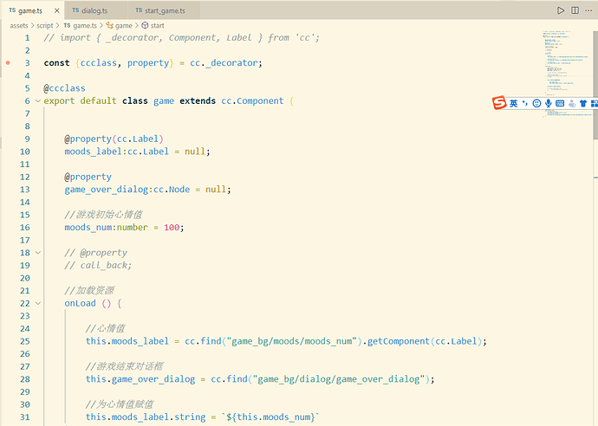
Task: Select the game.ts breadcrumb
Action: point(81,25)
